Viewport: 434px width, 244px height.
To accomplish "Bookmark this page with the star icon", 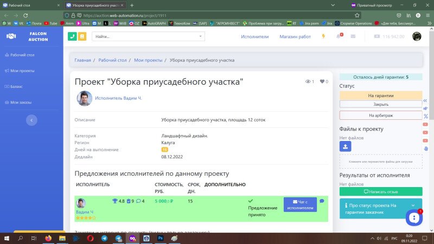I will coord(357,16).
